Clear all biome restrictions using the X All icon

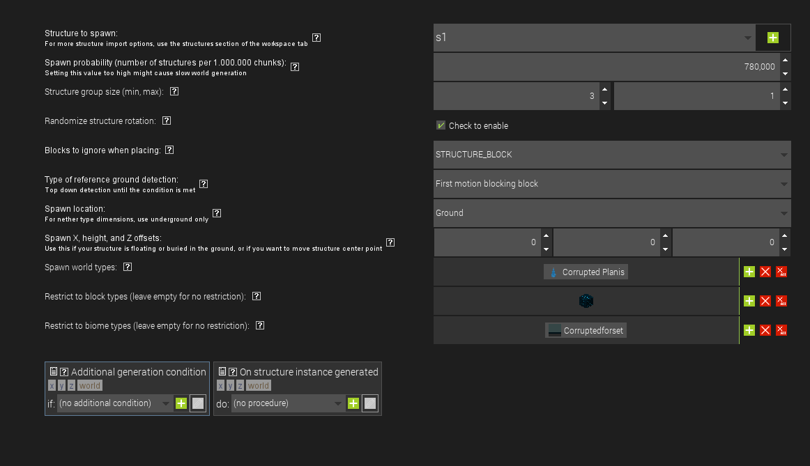pos(781,329)
